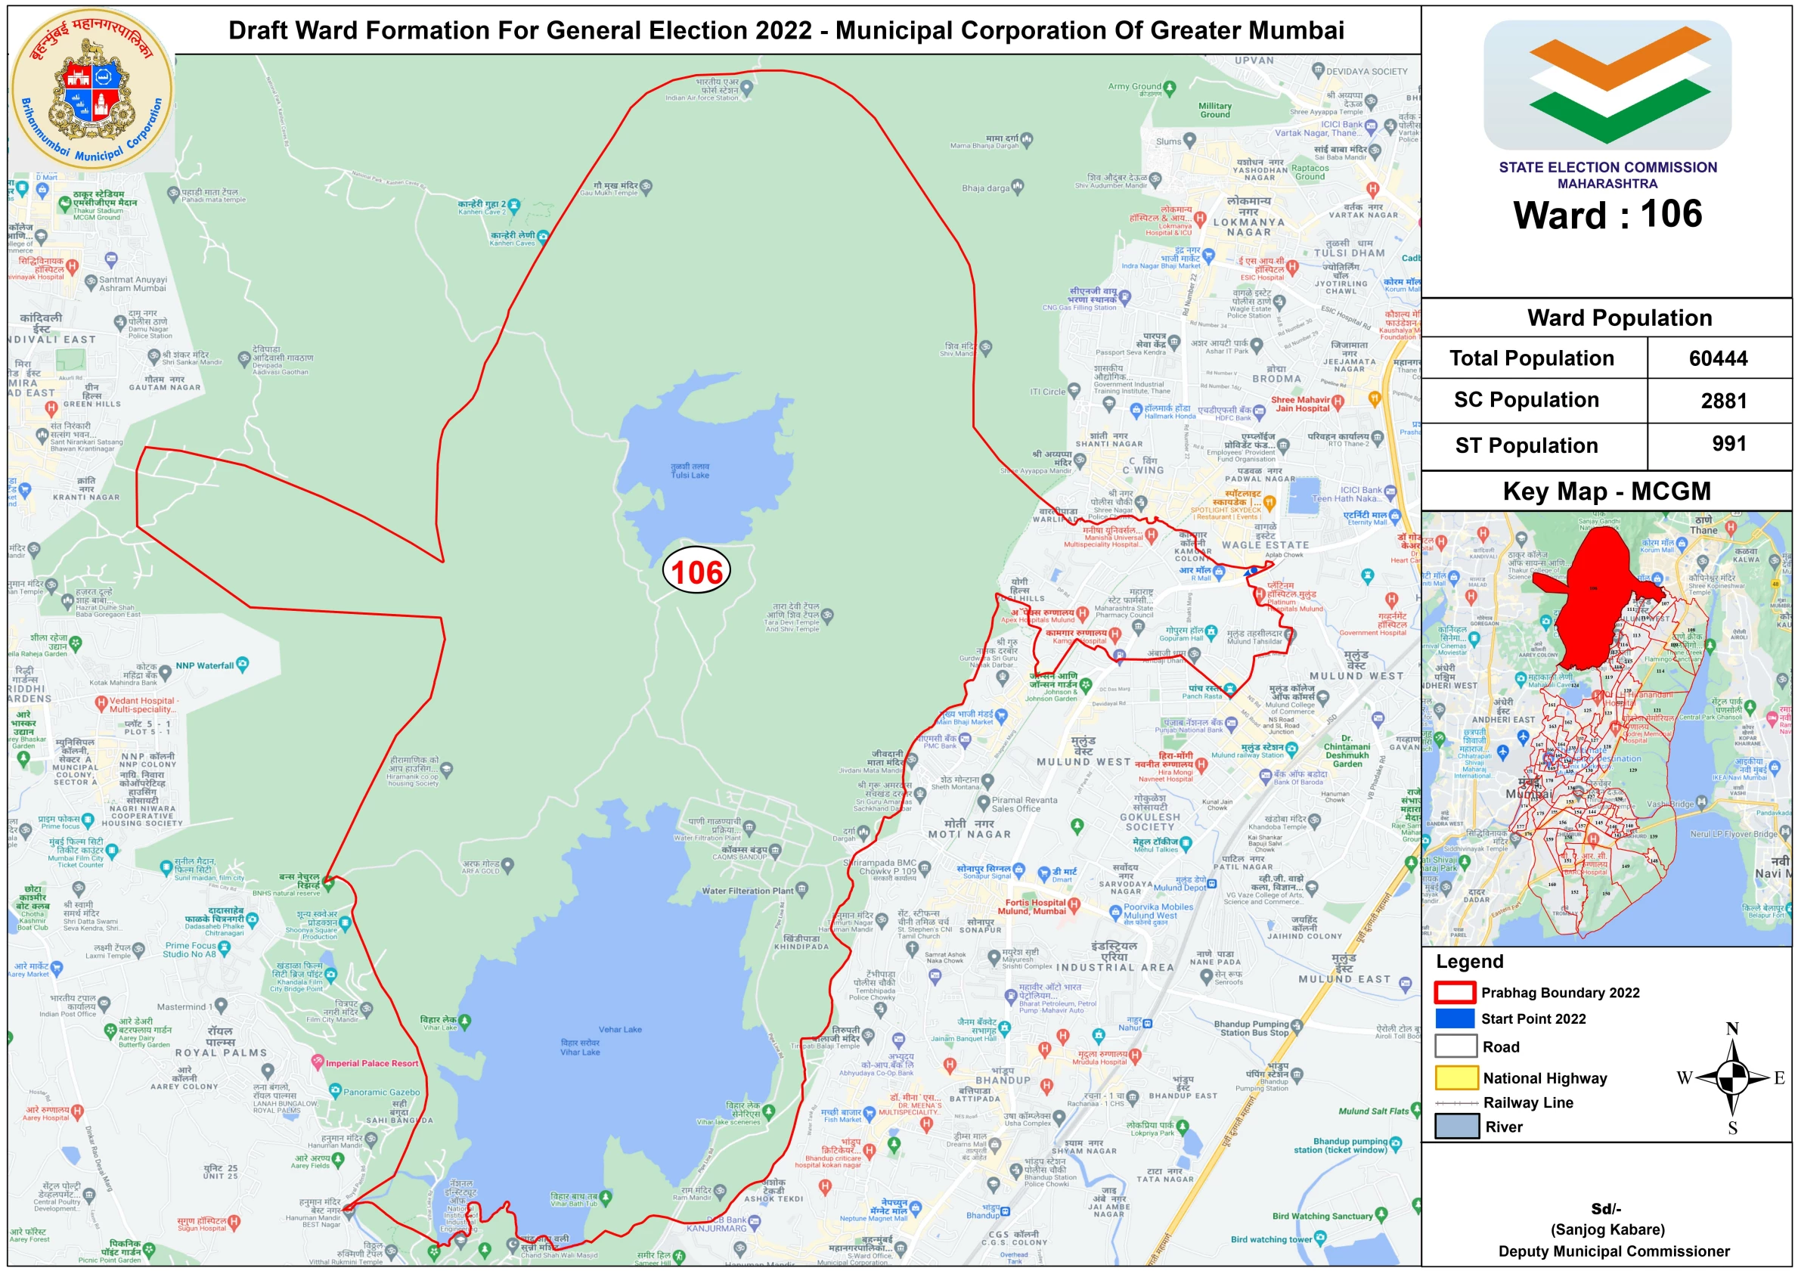
Task: Click the Key Map MCGM thumbnail
Action: coord(1605,728)
